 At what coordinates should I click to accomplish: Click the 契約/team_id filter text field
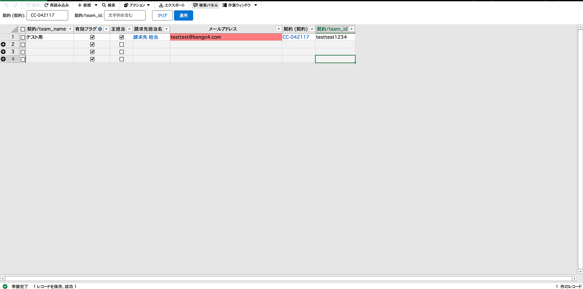coord(125,15)
